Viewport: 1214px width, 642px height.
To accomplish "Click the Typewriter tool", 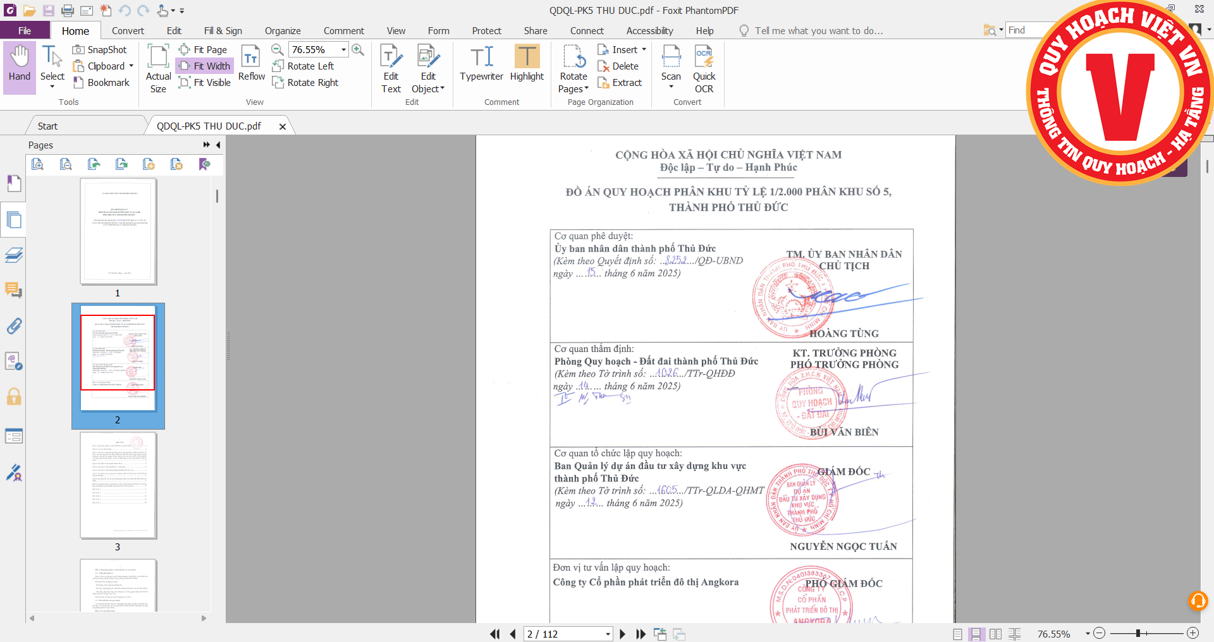I will [481, 63].
